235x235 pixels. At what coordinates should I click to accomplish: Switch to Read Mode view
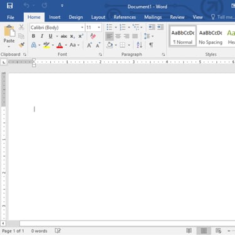click(189, 231)
